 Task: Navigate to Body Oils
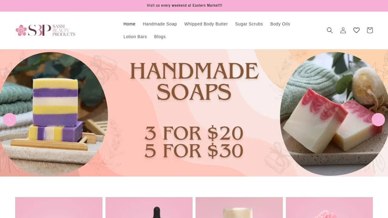[280, 24]
